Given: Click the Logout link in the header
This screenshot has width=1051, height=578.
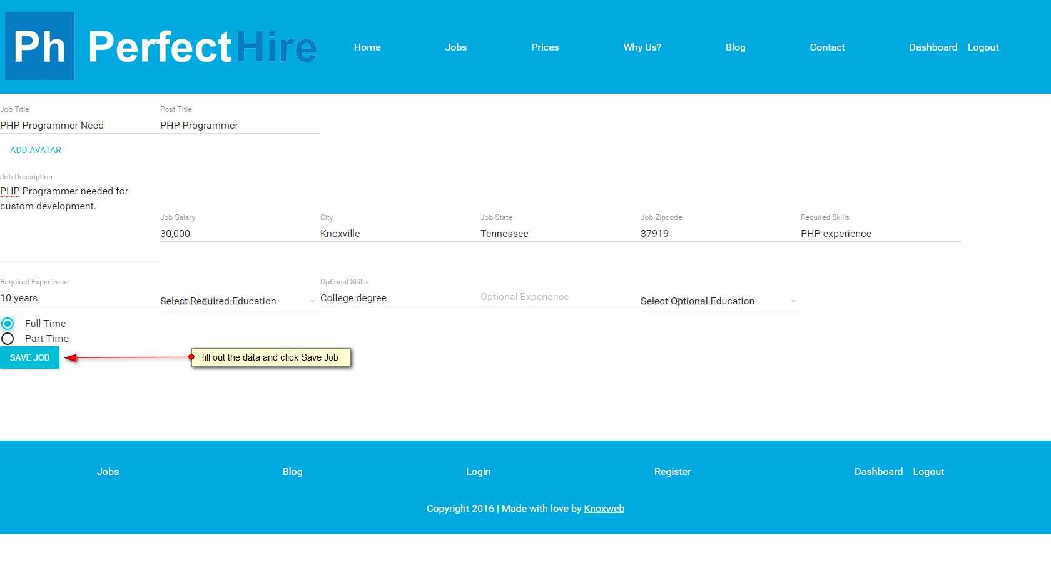Looking at the screenshot, I should coord(983,47).
